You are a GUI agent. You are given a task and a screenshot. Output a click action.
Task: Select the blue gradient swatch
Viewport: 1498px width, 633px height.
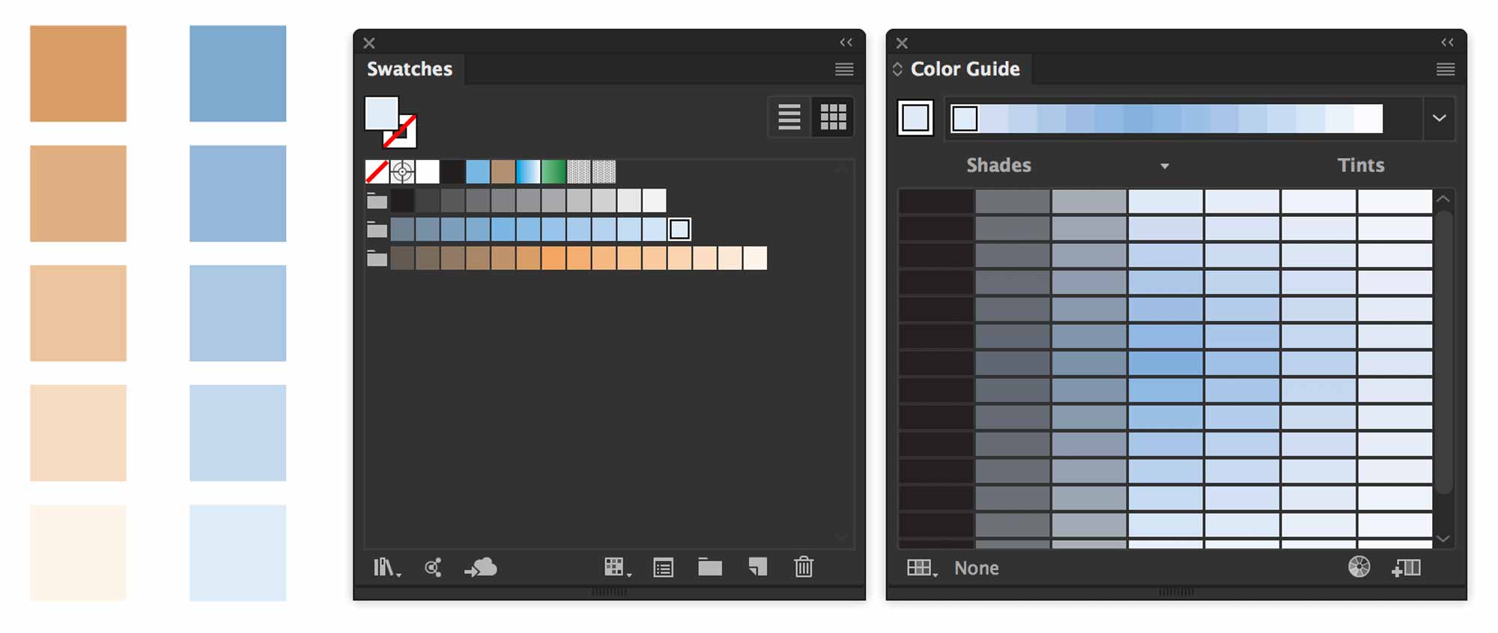(528, 172)
